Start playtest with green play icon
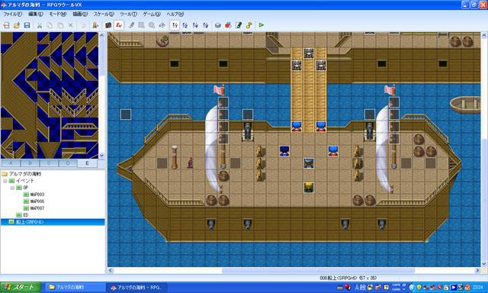This screenshot has height=293, width=488. 262,25
